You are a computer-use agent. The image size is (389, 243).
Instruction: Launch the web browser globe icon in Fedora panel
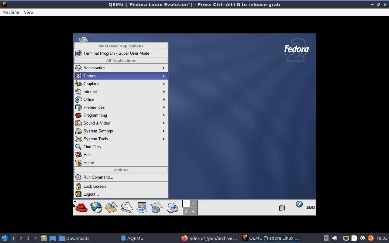pyautogui.click(x=96, y=207)
